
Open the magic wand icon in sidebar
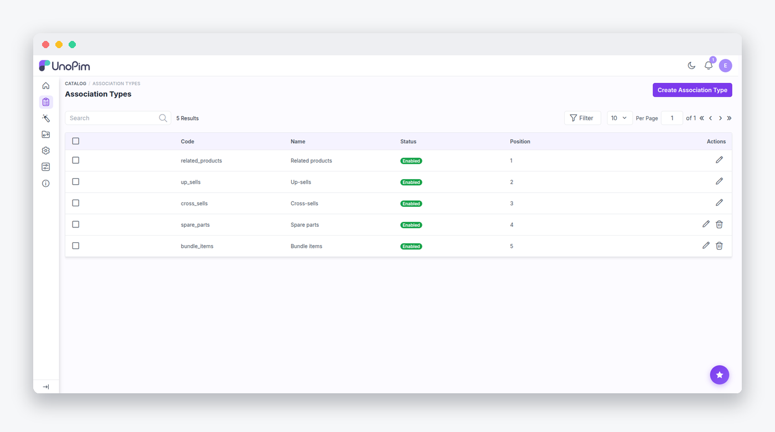coord(46,118)
